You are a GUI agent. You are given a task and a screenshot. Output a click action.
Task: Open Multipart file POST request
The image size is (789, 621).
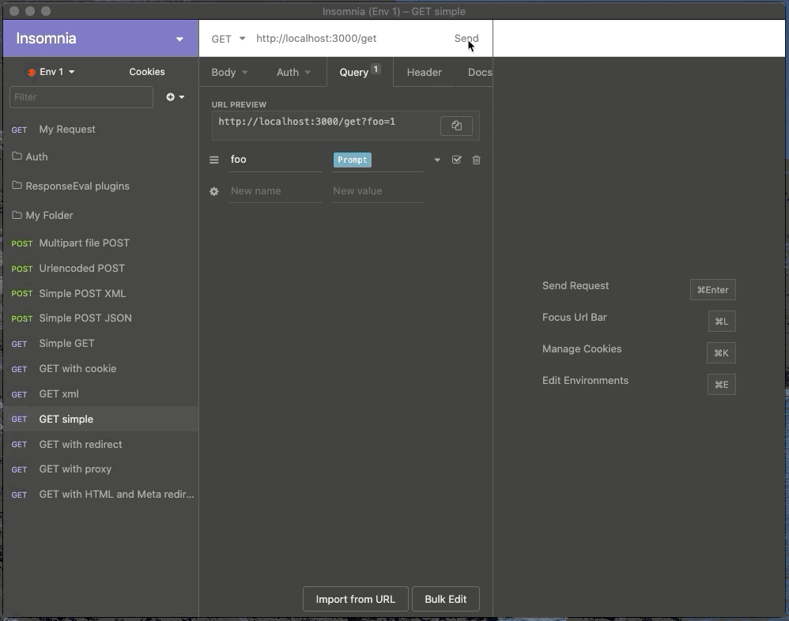point(100,243)
